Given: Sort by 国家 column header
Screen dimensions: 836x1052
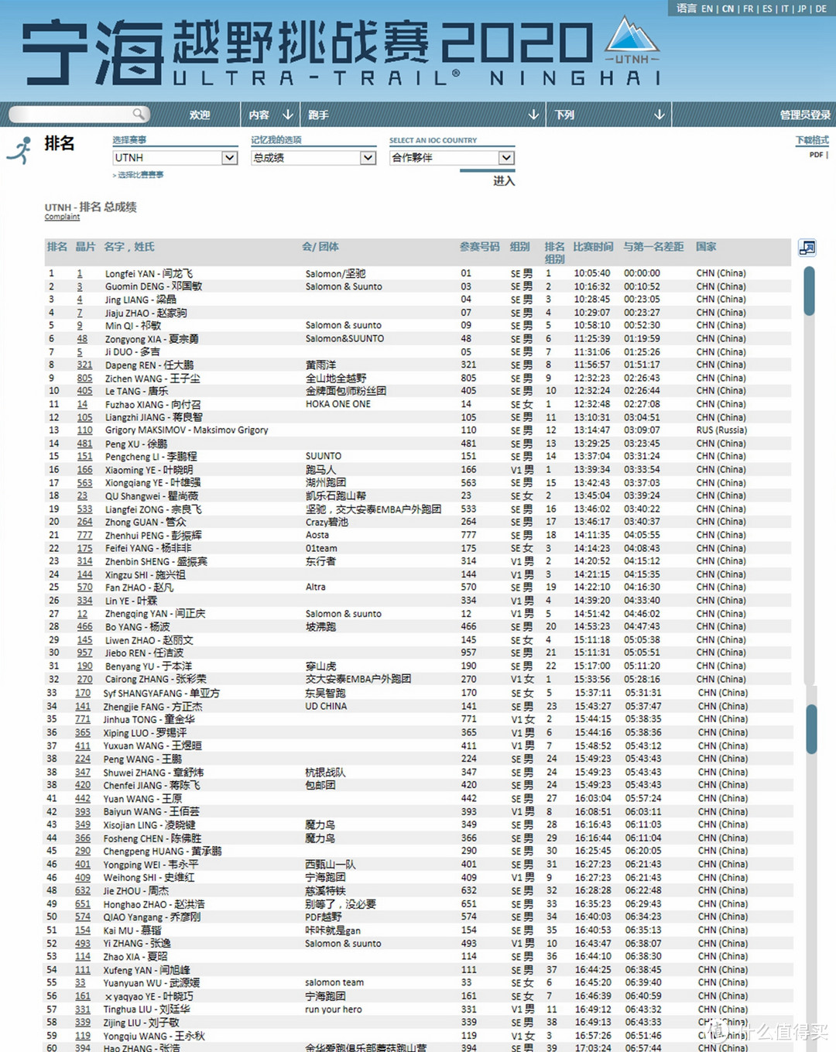Looking at the screenshot, I should 706,247.
